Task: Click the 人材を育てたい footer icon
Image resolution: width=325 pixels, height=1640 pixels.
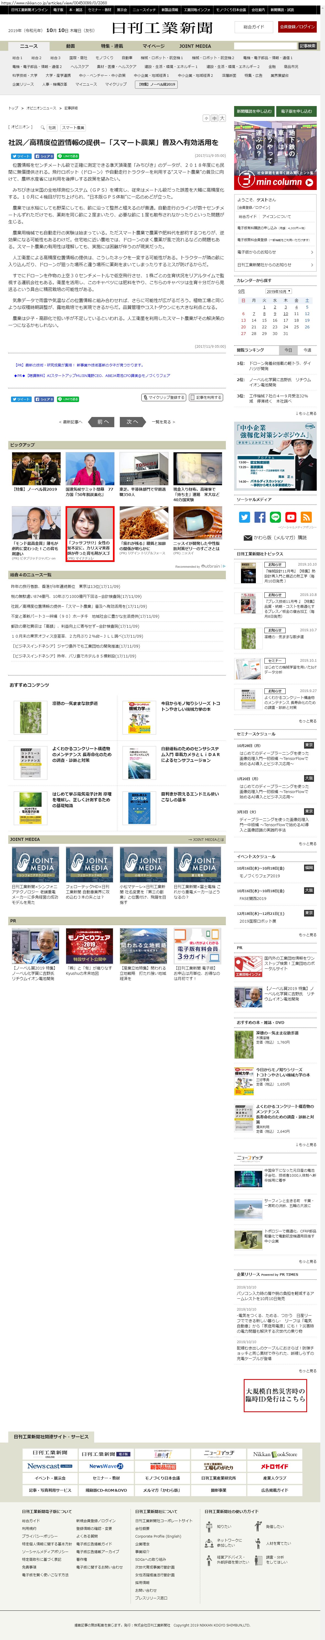Action: [x=258, y=1543]
